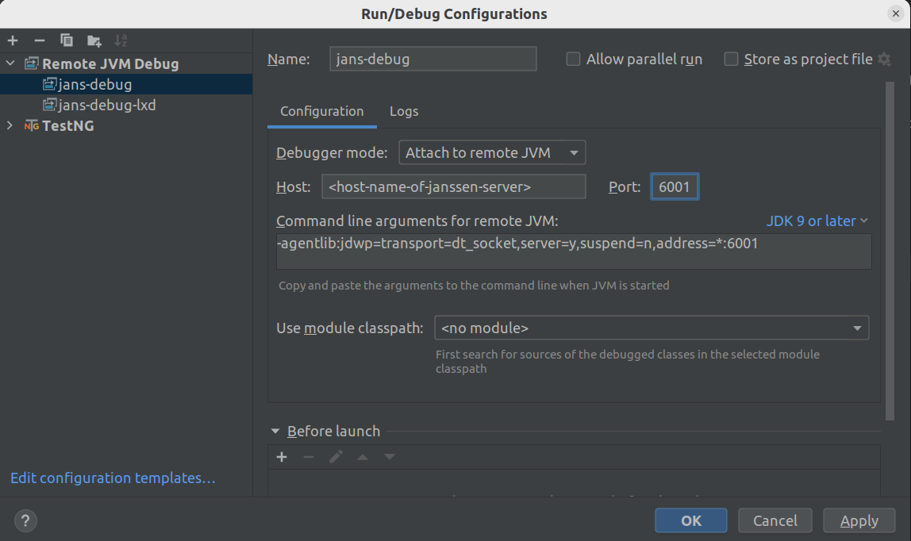Copy the jans-debug configuration
Image resolution: width=911 pixels, height=541 pixels.
point(67,40)
